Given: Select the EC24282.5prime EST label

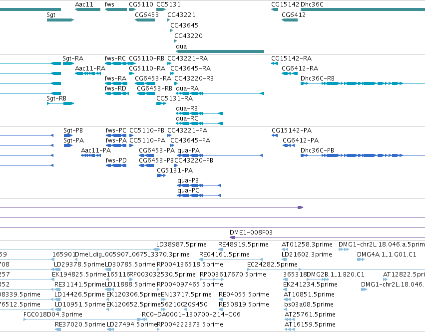Looking at the screenshot, I should click(272, 264).
